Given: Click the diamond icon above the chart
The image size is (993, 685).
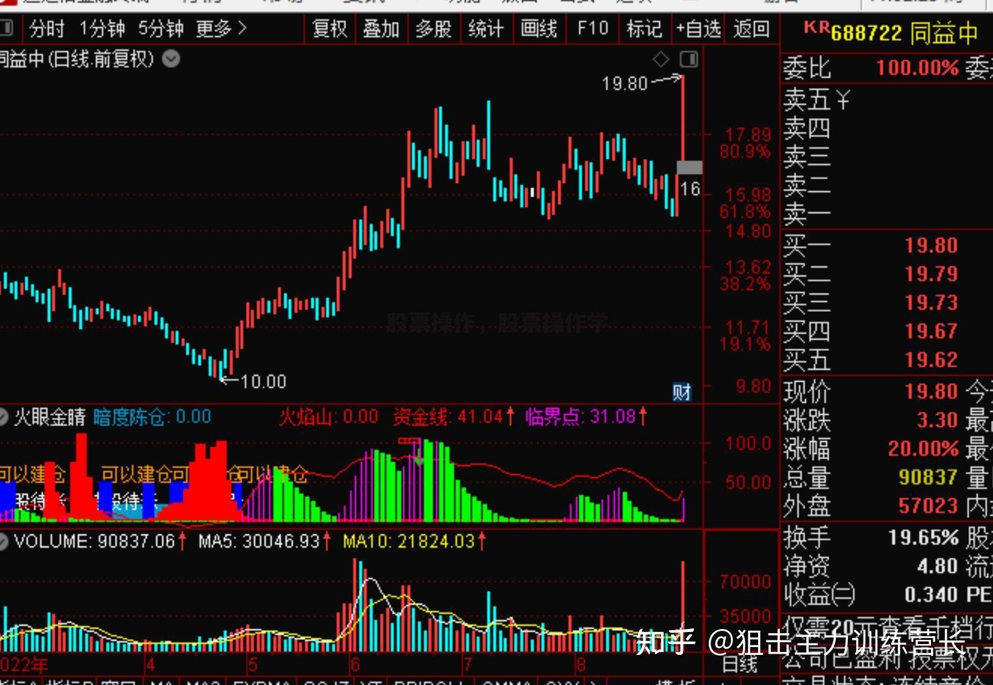Looking at the screenshot, I should pos(661,59).
